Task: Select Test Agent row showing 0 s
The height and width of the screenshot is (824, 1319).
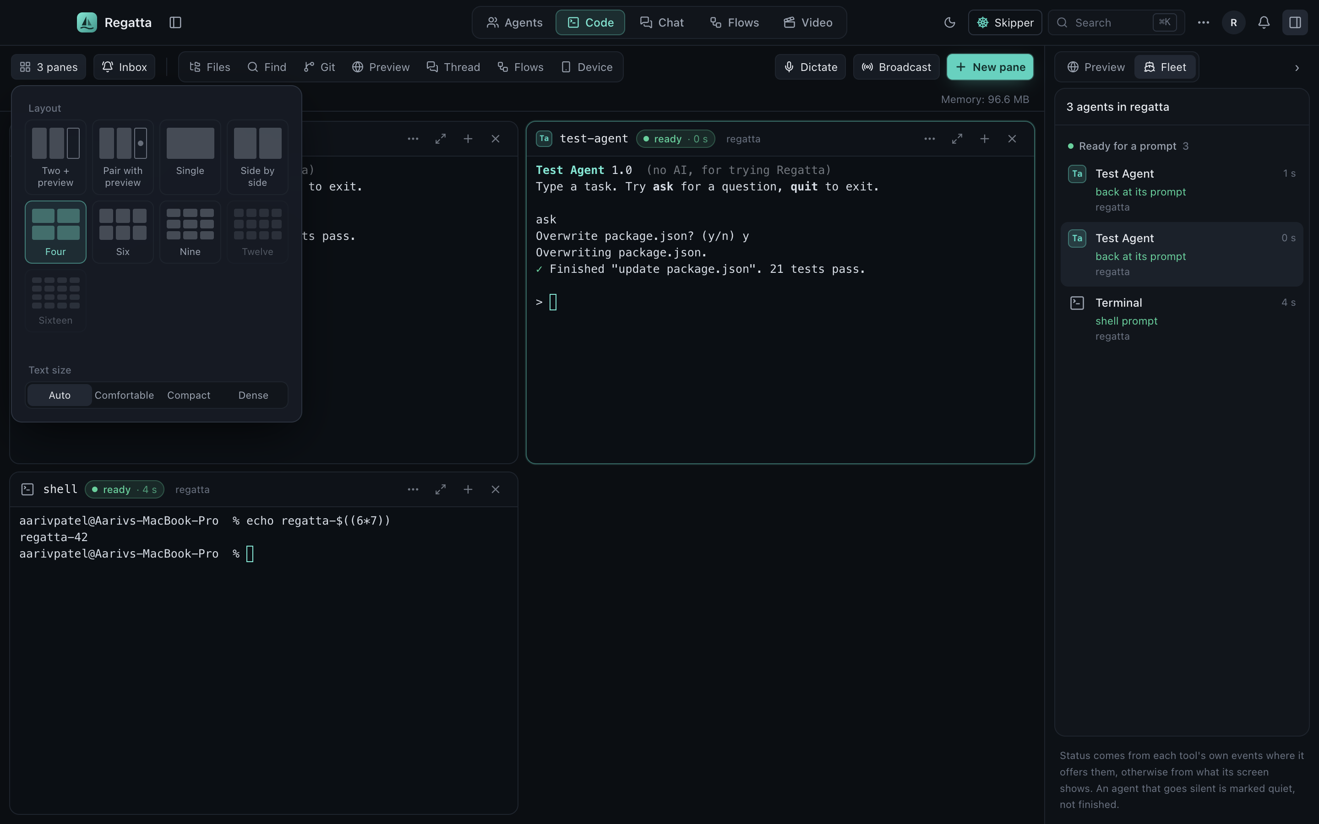Action: click(x=1181, y=254)
